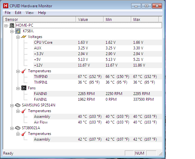Viewport: 195px width, 159px height.
Task: Collapse the K7S8X Temperatures group
Action: click(x=18, y=72)
